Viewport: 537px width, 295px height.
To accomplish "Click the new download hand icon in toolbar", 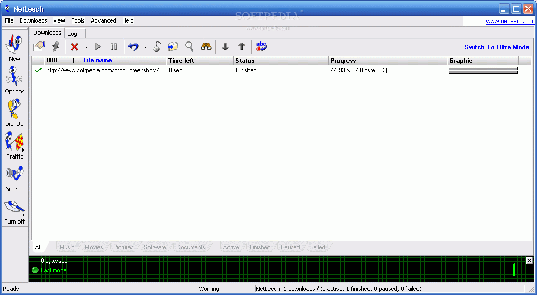I will (x=39, y=46).
